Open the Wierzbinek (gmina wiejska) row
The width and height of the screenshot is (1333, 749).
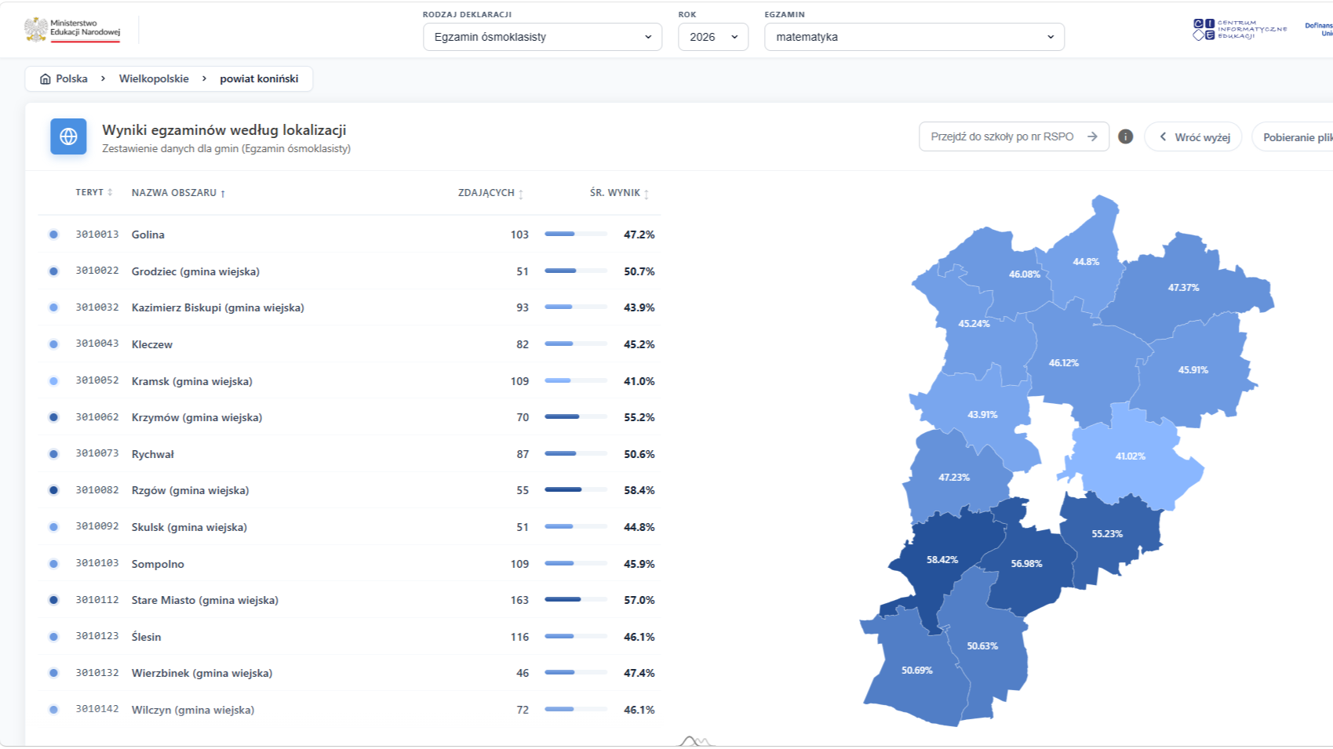point(349,673)
